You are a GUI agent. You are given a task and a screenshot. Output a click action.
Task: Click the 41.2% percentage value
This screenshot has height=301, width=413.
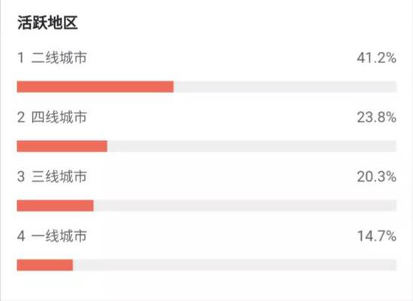pos(377,58)
